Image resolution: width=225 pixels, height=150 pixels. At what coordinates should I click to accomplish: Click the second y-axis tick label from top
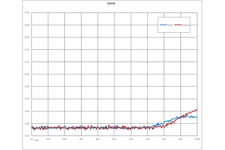27,25
